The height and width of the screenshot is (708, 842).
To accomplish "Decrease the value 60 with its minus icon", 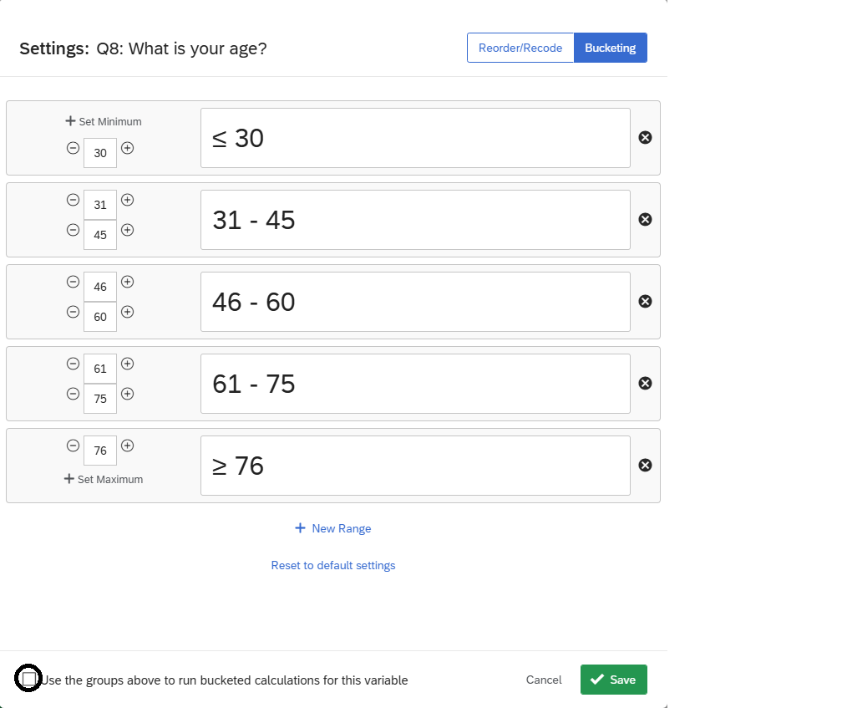I will [x=73, y=312].
